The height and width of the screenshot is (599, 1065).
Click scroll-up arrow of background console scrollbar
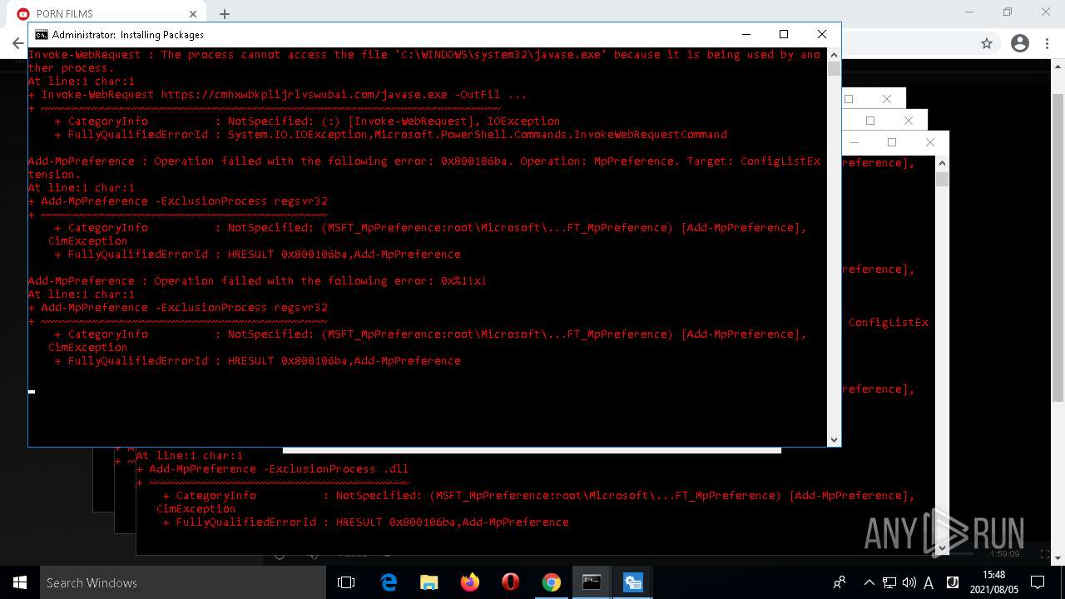coord(942,162)
